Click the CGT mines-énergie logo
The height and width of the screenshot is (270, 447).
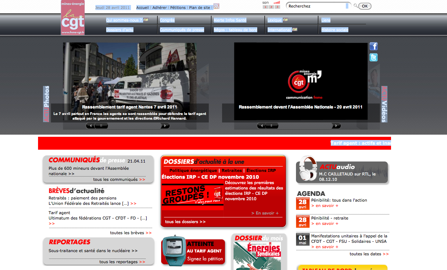click(73, 18)
